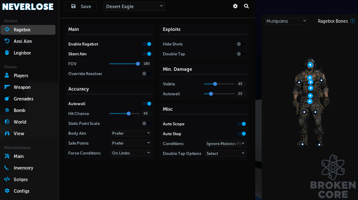358x200 pixels.
Task: Click the NEVERLOSE logo
Action: point(28,6)
